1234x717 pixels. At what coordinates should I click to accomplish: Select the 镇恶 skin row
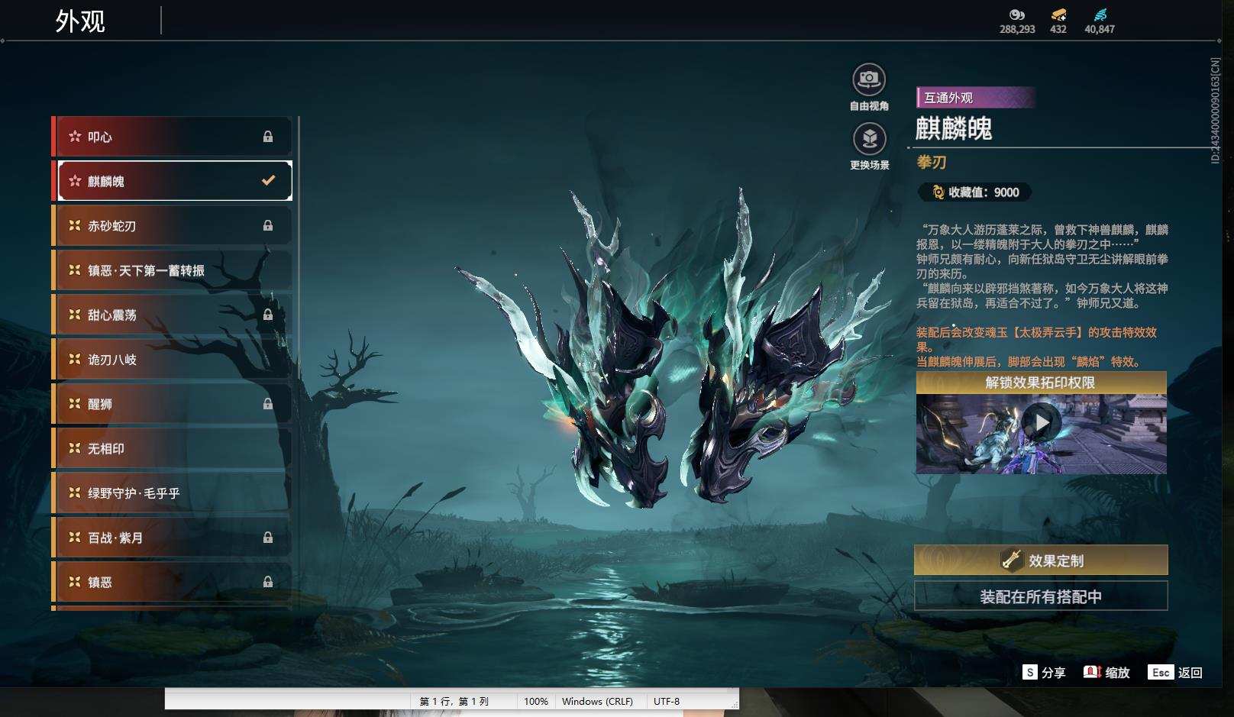pyautogui.click(x=173, y=582)
